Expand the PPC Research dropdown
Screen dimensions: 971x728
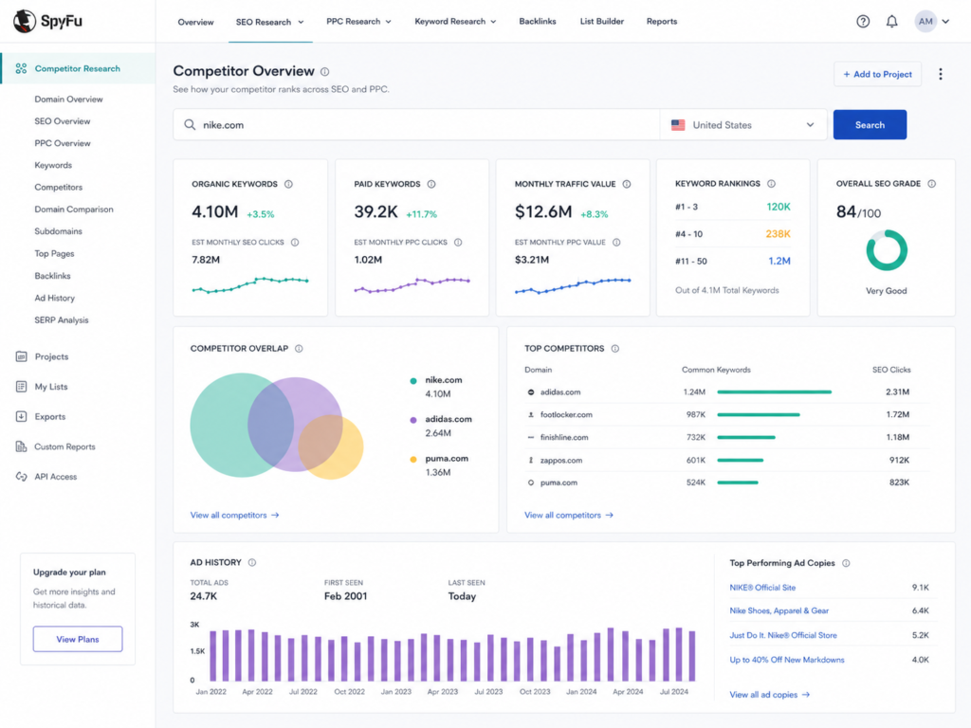(358, 22)
